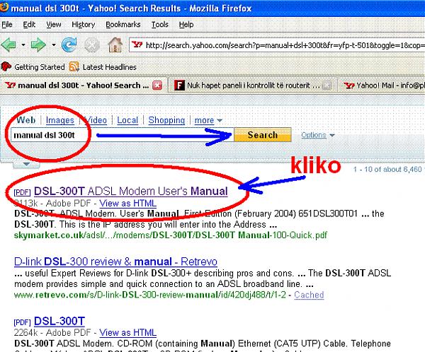Select the Shopping search category
425x352 pixels.
166,120
